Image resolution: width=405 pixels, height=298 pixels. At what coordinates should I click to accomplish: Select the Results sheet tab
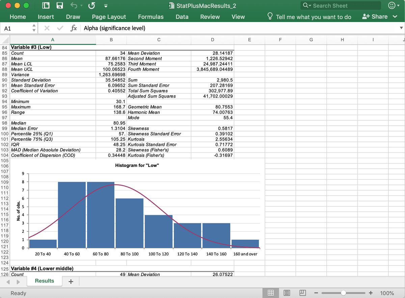tap(45, 281)
